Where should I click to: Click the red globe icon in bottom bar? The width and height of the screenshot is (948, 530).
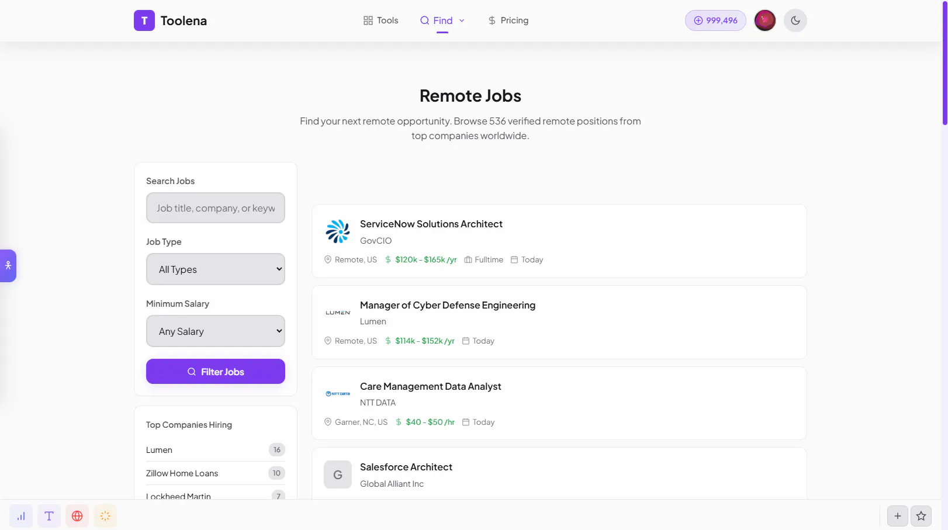tap(77, 516)
